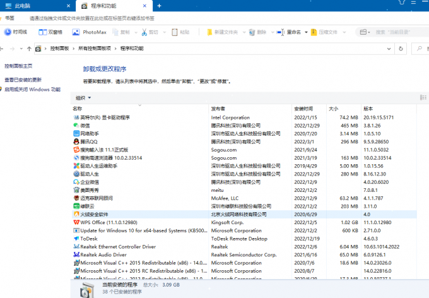This screenshot has width=429, height=298.
Task: Click the WeChat (微信) program icon
Action: (x=76, y=126)
